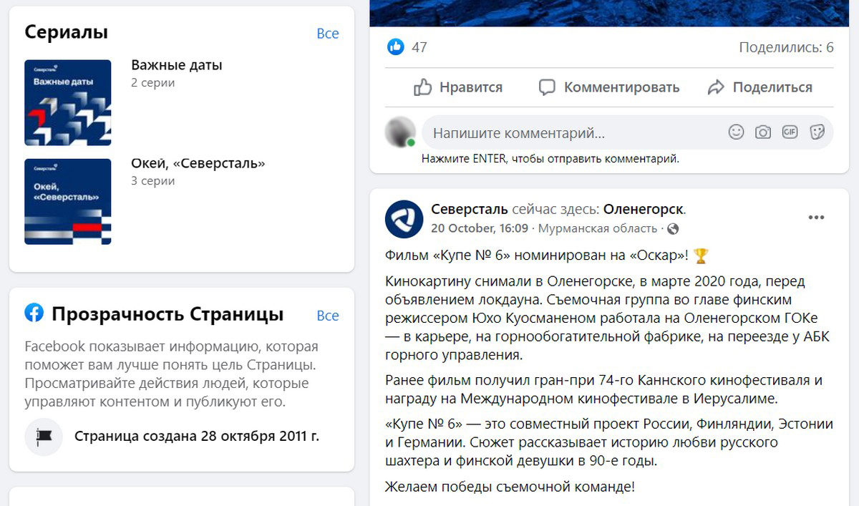Viewport: 859px width, 506px height.
Task: Click the share arrow icon beside Поделиться
Action: tap(716, 87)
